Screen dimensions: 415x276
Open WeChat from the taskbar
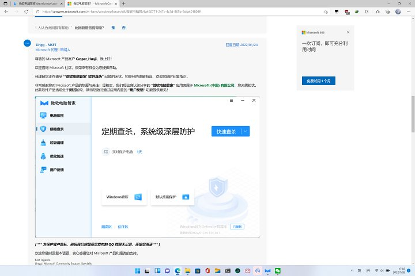[278, 271]
